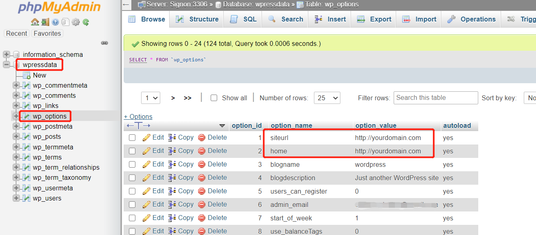Click the log out door icon
The height and width of the screenshot is (235, 536).
45,22
